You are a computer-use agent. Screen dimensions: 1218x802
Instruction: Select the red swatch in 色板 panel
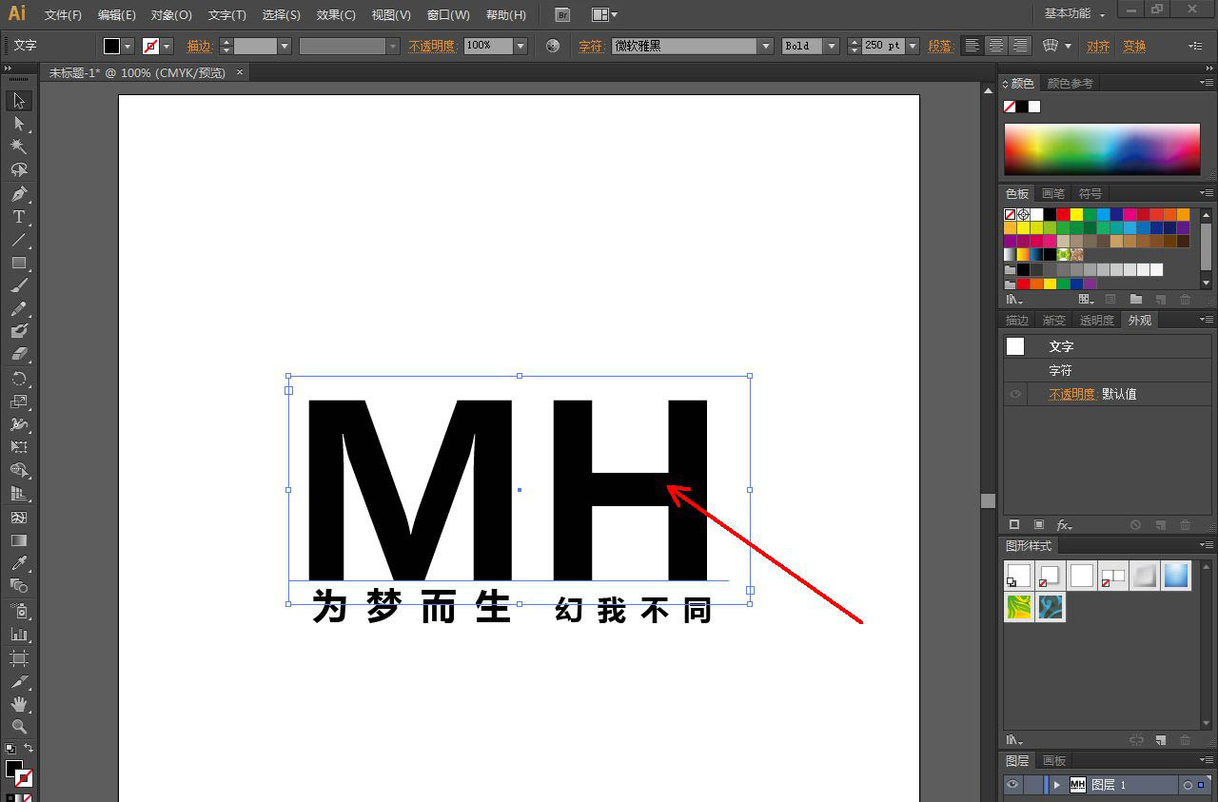[1063, 215]
